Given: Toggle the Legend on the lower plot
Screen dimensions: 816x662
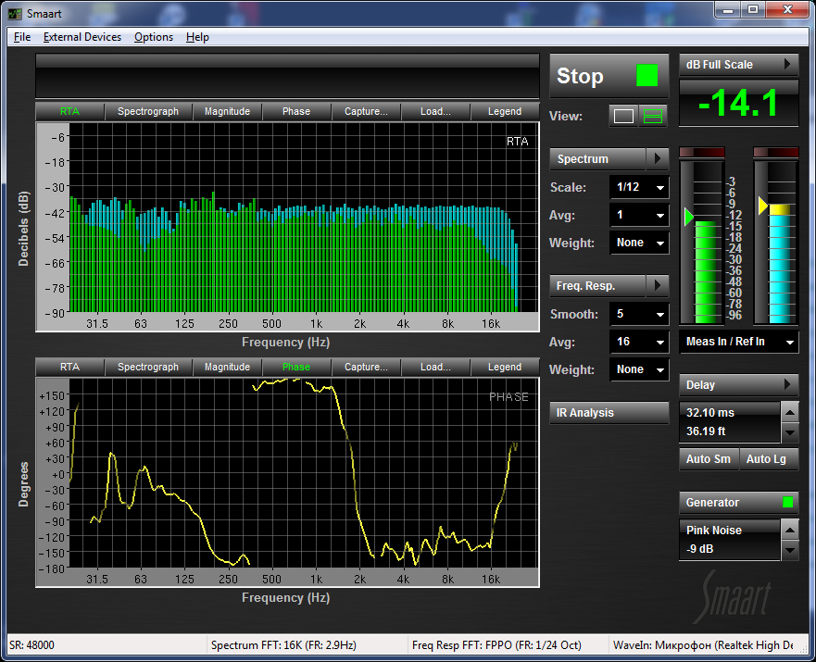Looking at the screenshot, I should pyautogui.click(x=504, y=368).
